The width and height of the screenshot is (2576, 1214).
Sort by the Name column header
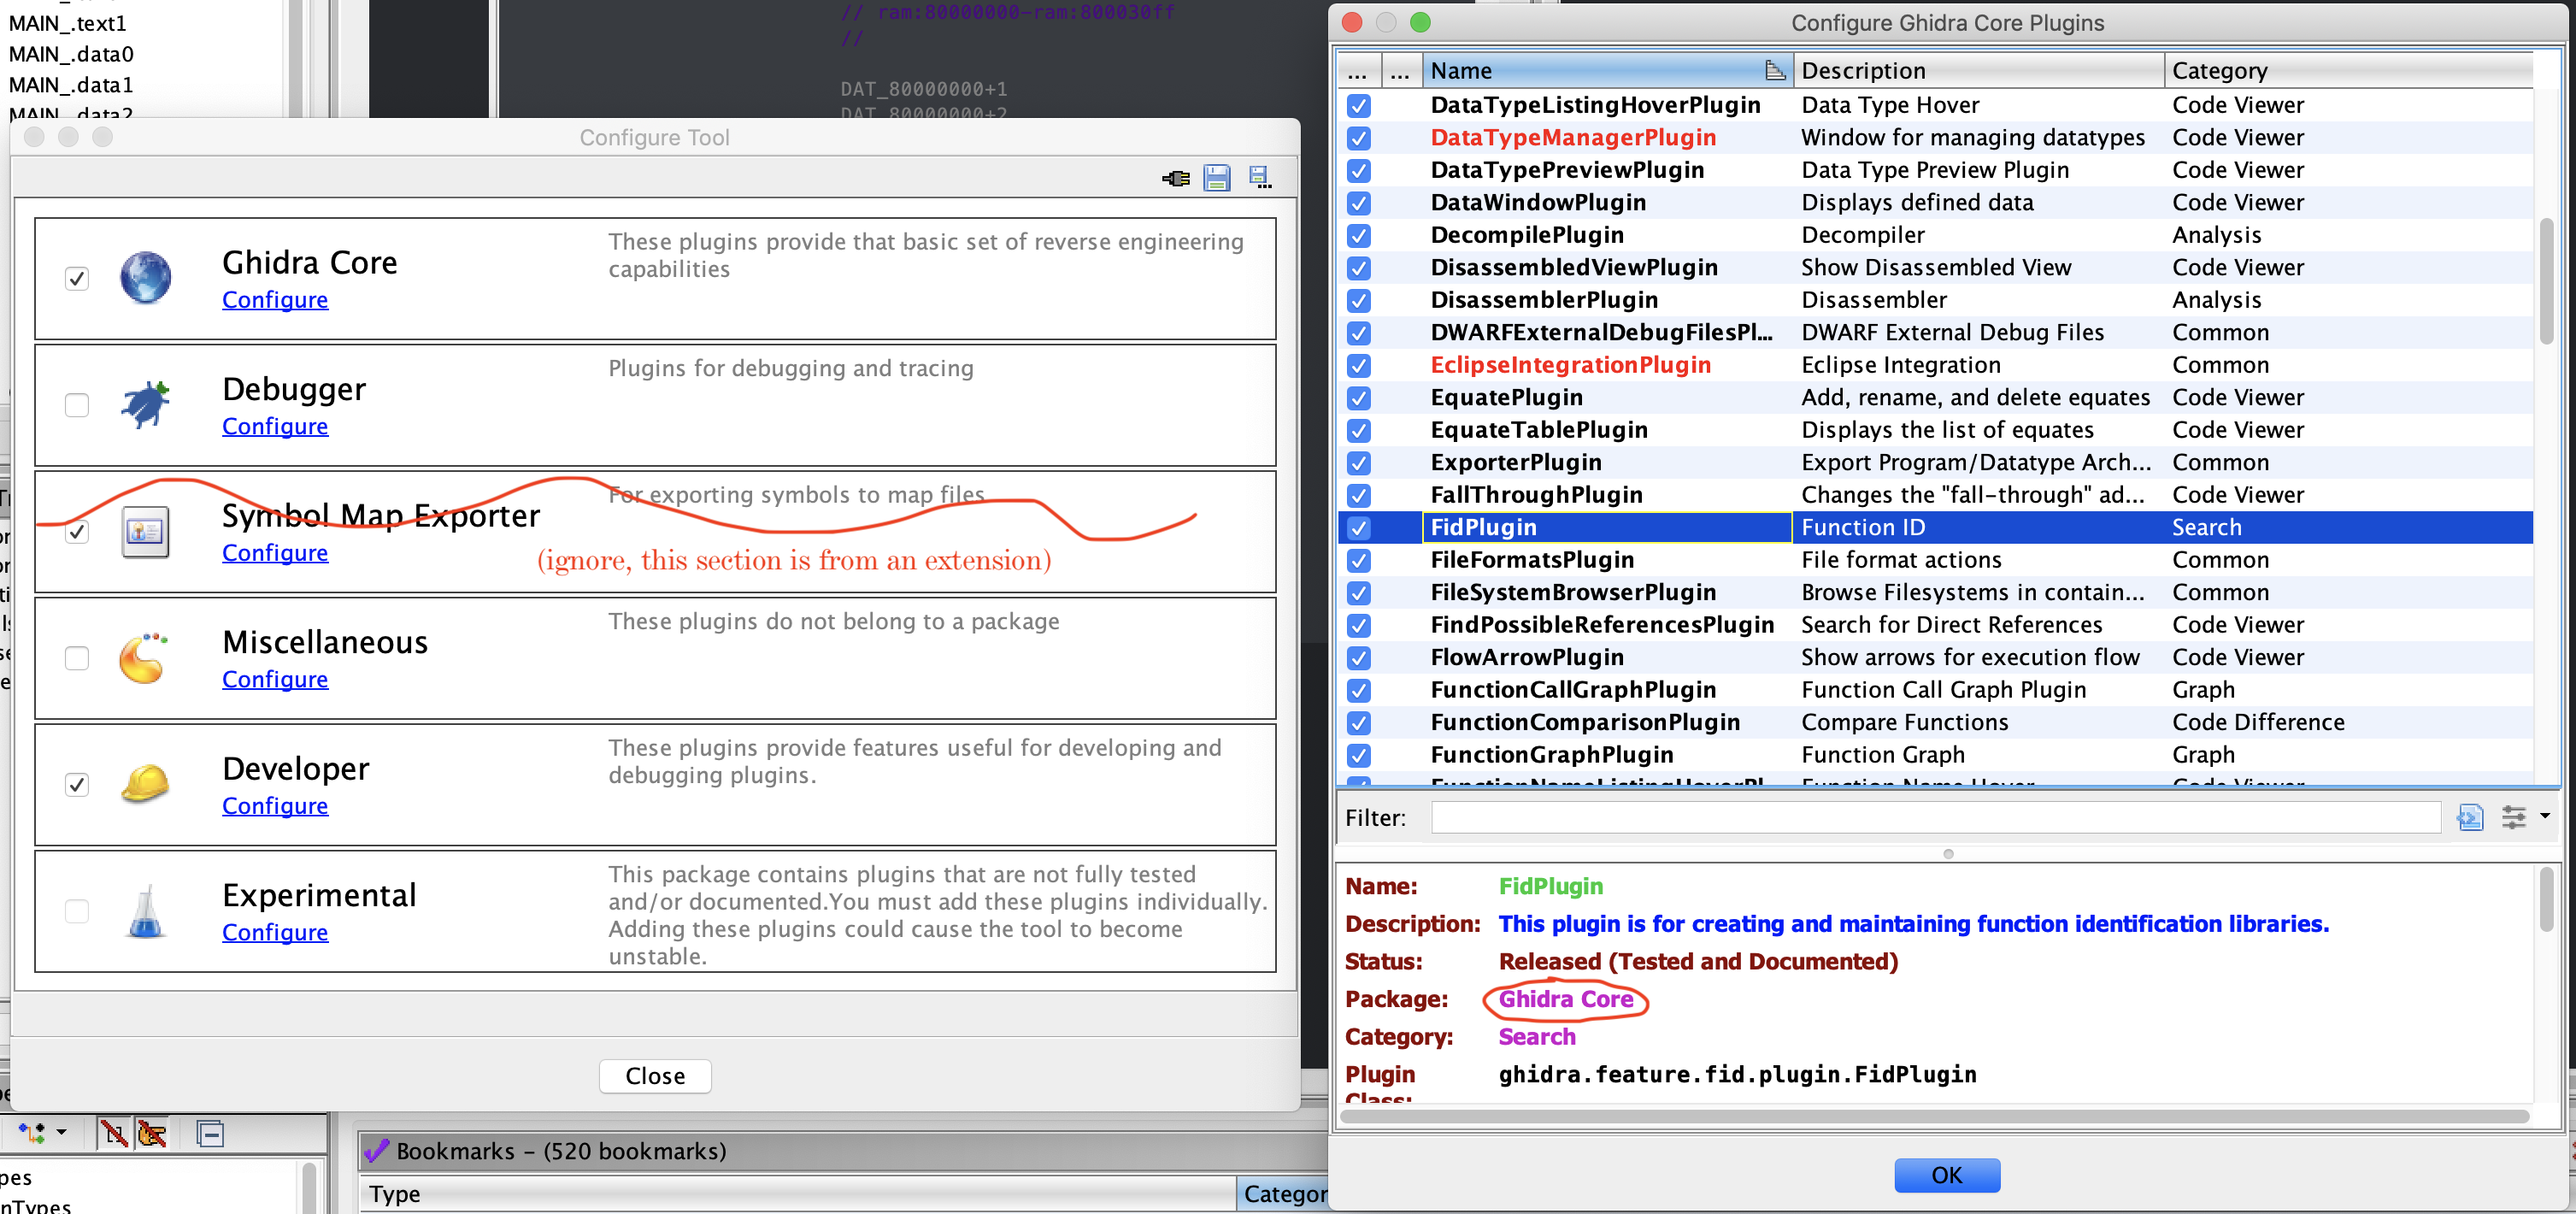tap(1607, 71)
